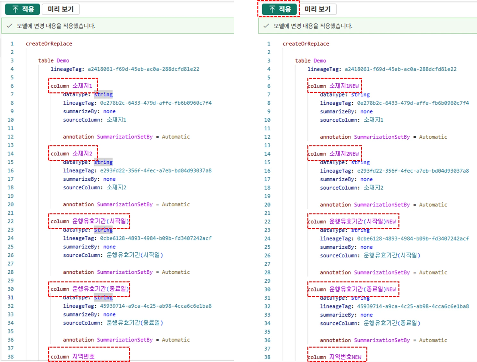Click line number 30 in the right editor
The image size is (477, 362).
click(x=267, y=289)
